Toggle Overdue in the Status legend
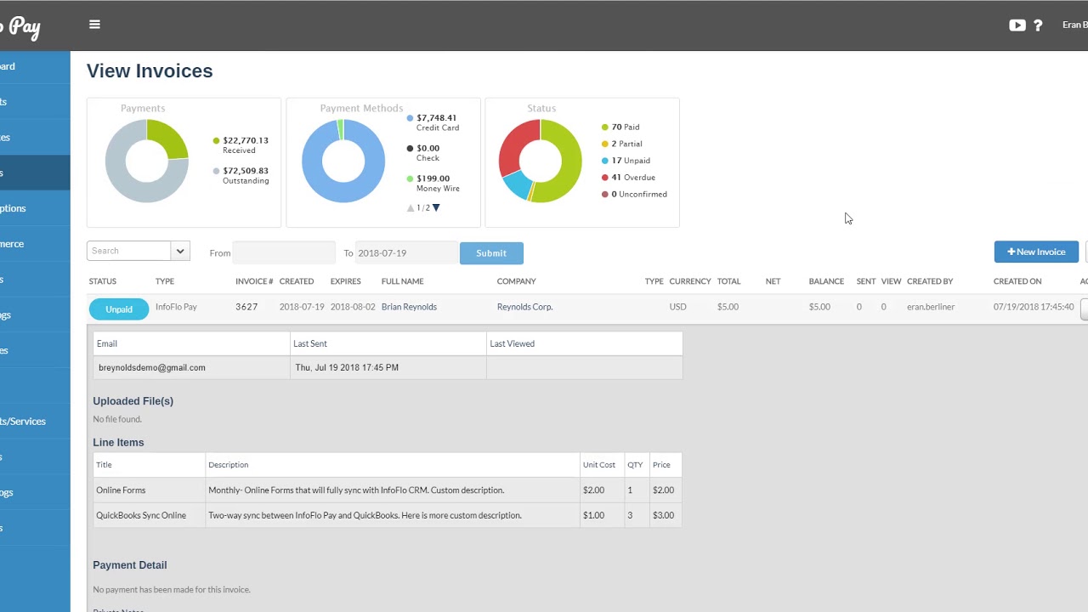The image size is (1088, 612). pyautogui.click(x=628, y=178)
